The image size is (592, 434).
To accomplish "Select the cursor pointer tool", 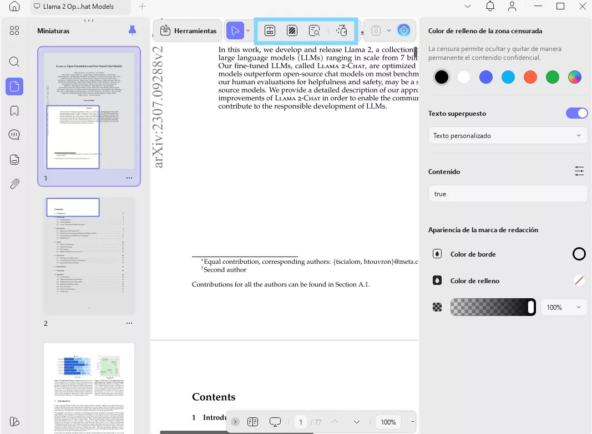I will [x=235, y=30].
